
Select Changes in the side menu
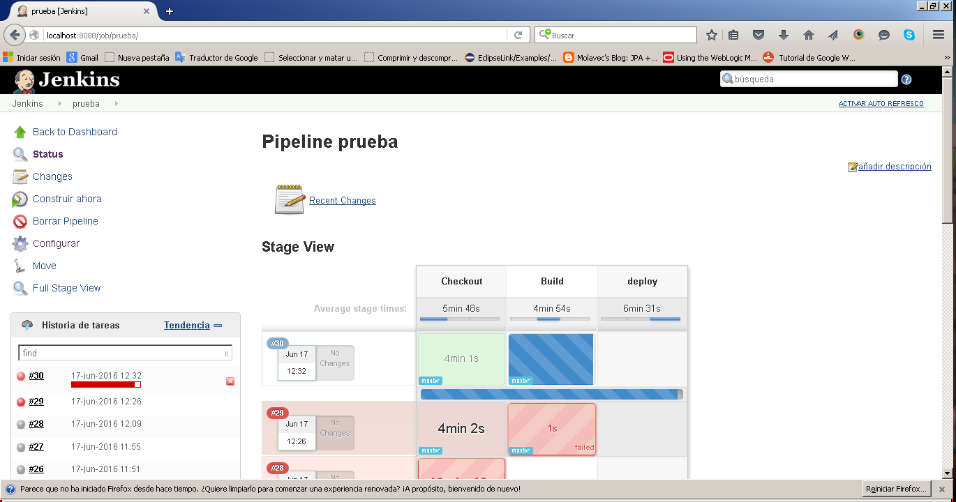(52, 176)
